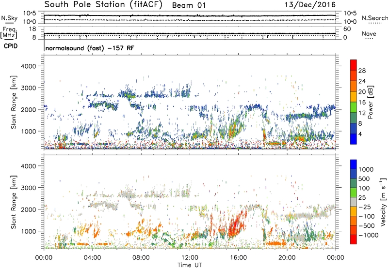Click the 'Time UT' axis title

click(190, 265)
